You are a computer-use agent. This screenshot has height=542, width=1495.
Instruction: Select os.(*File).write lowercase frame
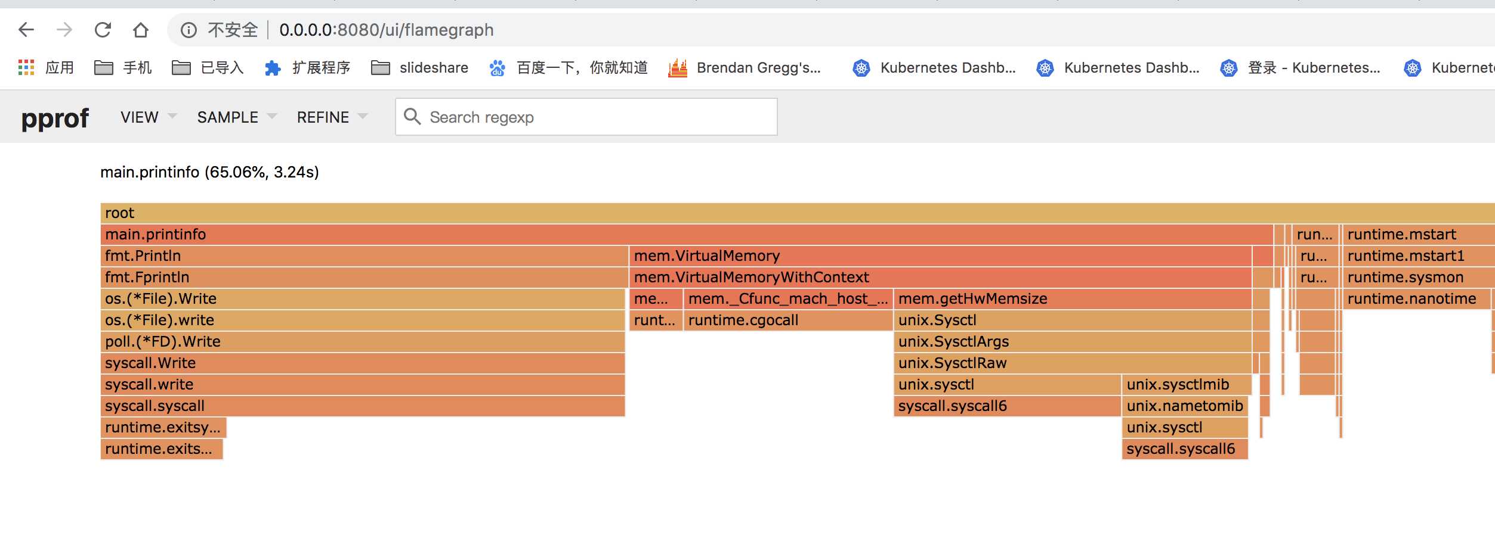pos(363,320)
